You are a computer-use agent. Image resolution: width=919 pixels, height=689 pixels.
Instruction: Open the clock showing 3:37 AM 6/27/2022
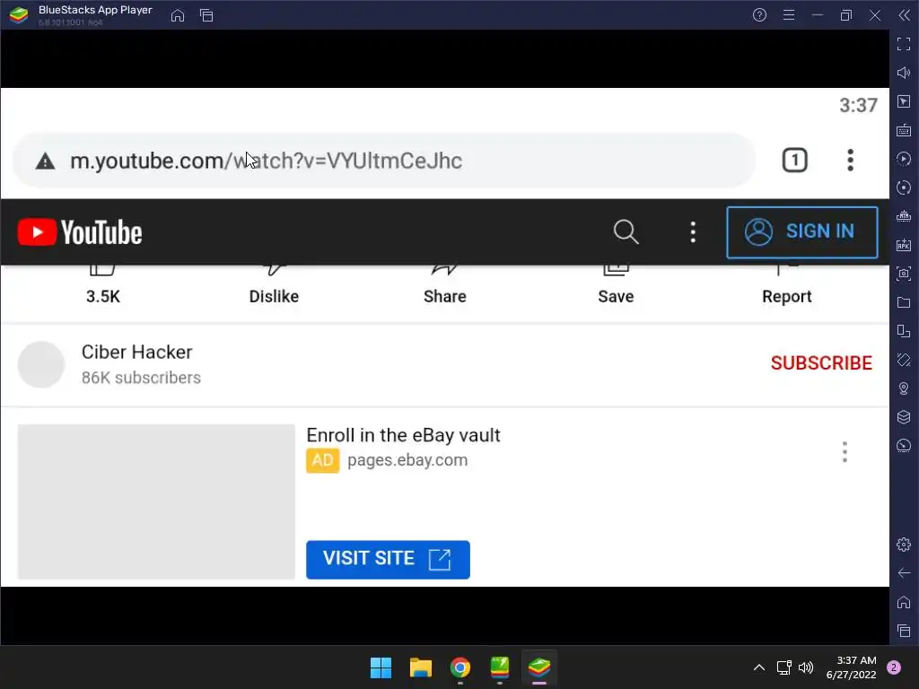click(x=852, y=667)
